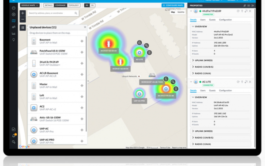Open Events checkbox icon in sidebar

[14, 129]
